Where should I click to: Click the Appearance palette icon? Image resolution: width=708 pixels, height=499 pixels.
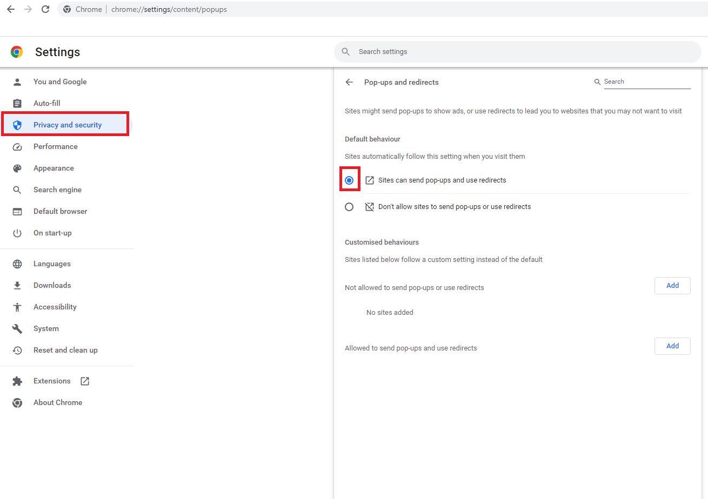17,168
